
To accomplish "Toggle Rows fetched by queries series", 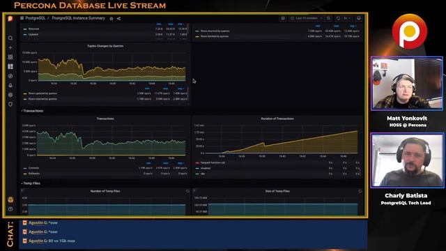I will pyautogui.click(x=215, y=36).
